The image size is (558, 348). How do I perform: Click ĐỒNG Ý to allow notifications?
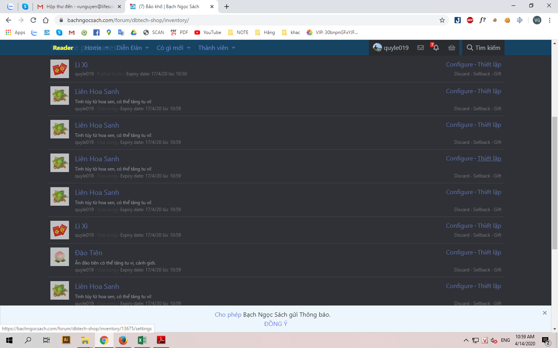[276, 324]
